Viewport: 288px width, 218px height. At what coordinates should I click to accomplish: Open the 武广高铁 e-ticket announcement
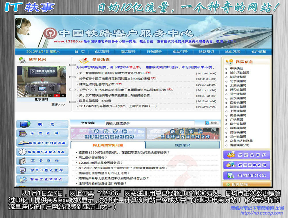point(114,95)
